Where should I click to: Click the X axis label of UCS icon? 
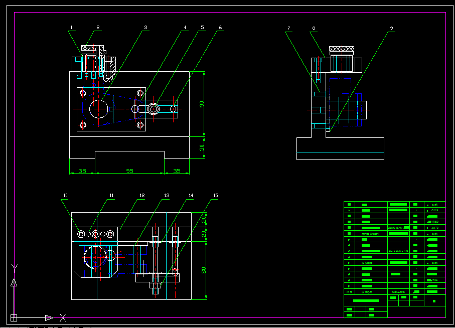coord(63,318)
